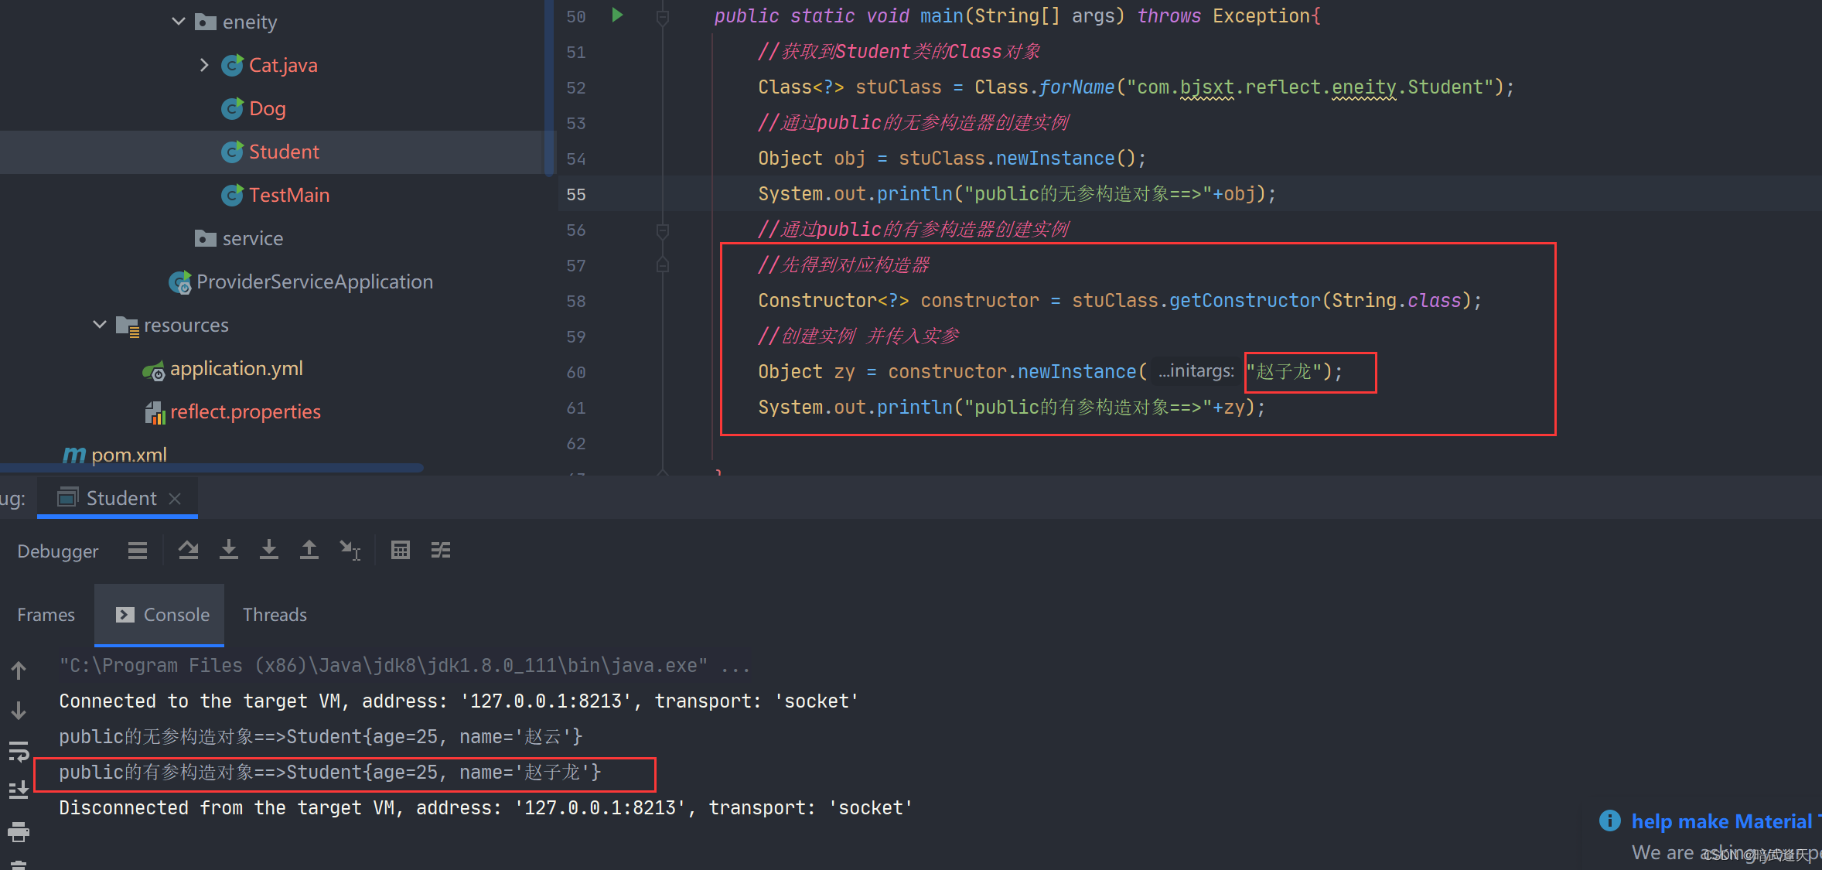Image resolution: width=1822 pixels, height=870 pixels.
Task: Expand the Cat.java tree node
Action: [204, 65]
